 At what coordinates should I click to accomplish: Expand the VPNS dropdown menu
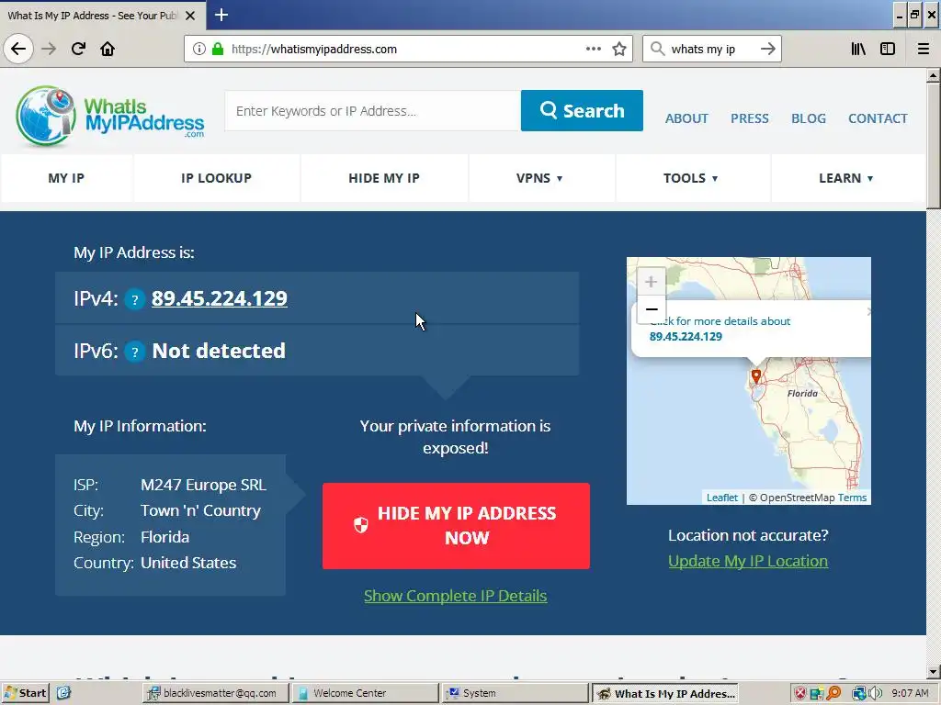point(539,178)
